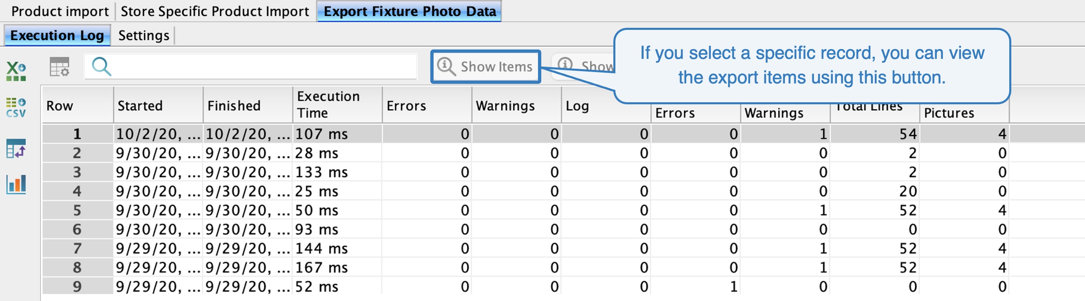Click the Excel export icon
Image resolution: width=1085 pixels, height=301 pixels.
pos(16,71)
